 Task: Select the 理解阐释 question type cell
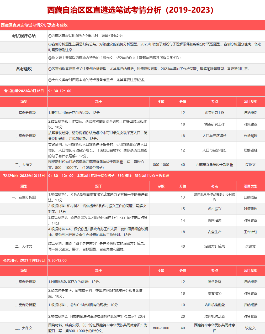(x=250, y=150)
